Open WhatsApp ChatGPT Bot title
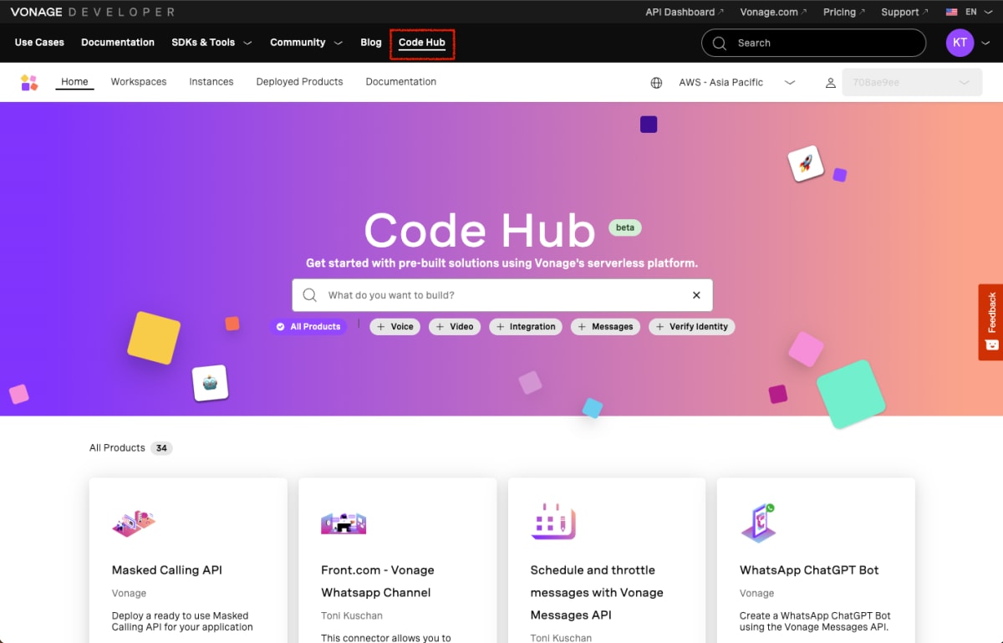 [x=809, y=570]
